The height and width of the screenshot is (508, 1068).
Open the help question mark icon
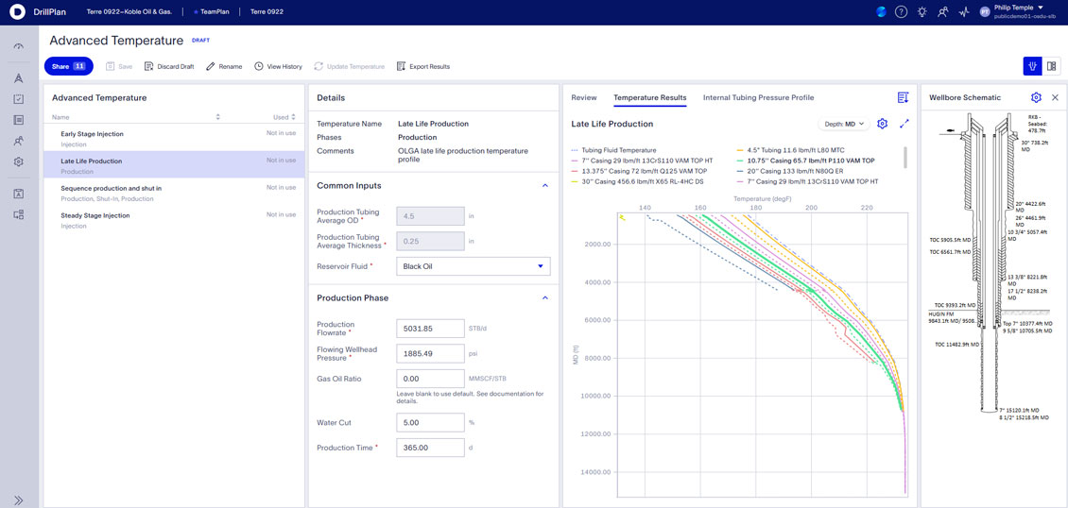point(901,11)
